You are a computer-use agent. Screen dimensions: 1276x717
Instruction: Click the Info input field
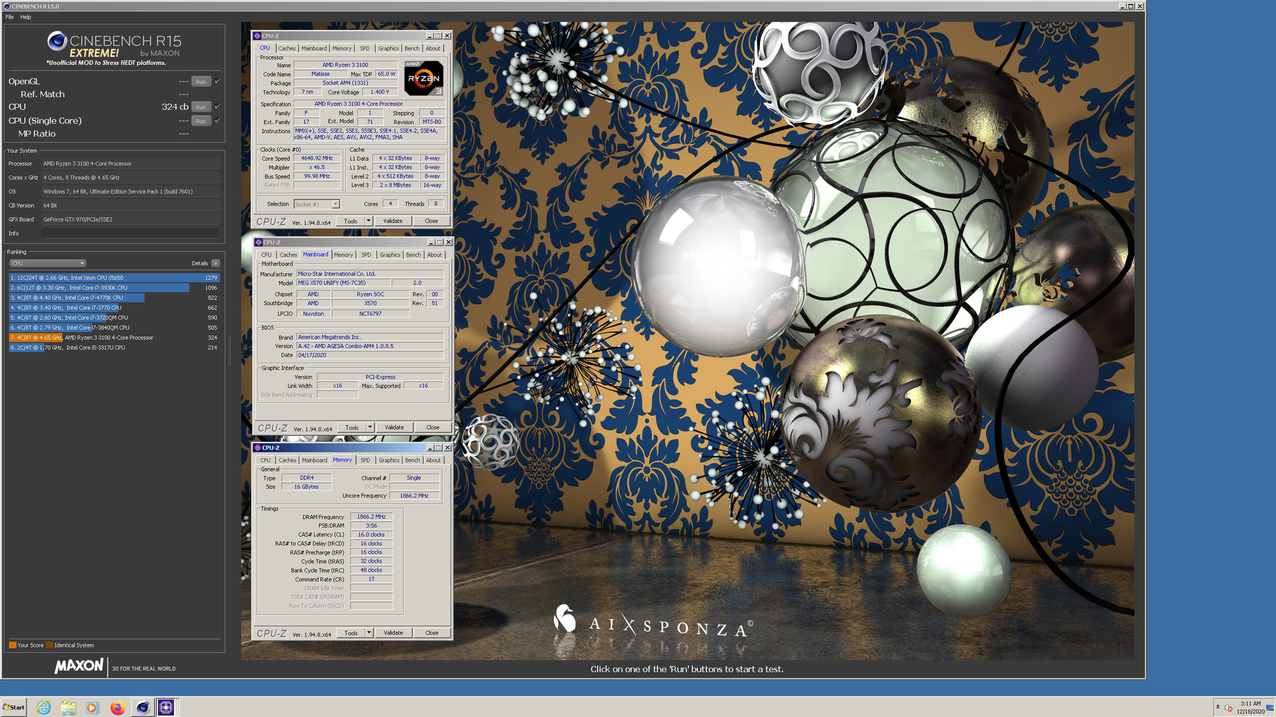click(x=131, y=233)
